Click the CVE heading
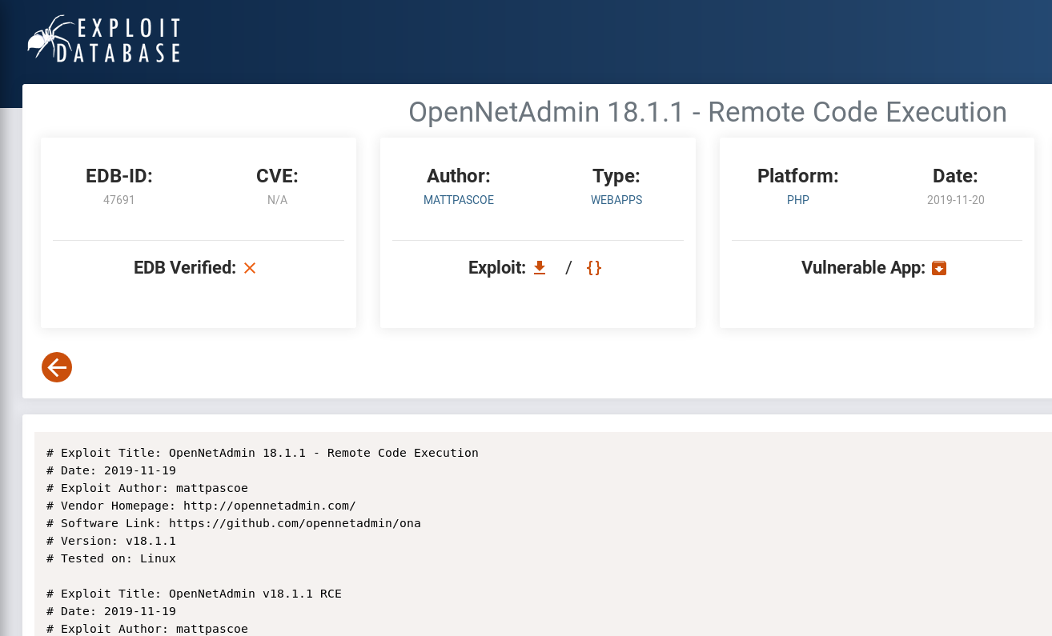This screenshot has width=1052, height=636. click(277, 176)
